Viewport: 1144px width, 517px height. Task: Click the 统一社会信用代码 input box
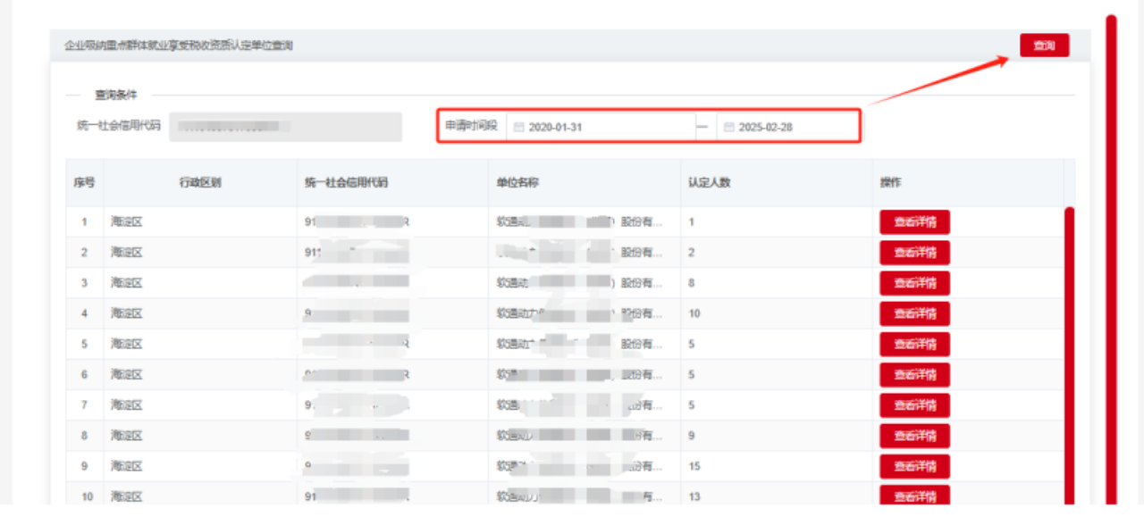285,127
